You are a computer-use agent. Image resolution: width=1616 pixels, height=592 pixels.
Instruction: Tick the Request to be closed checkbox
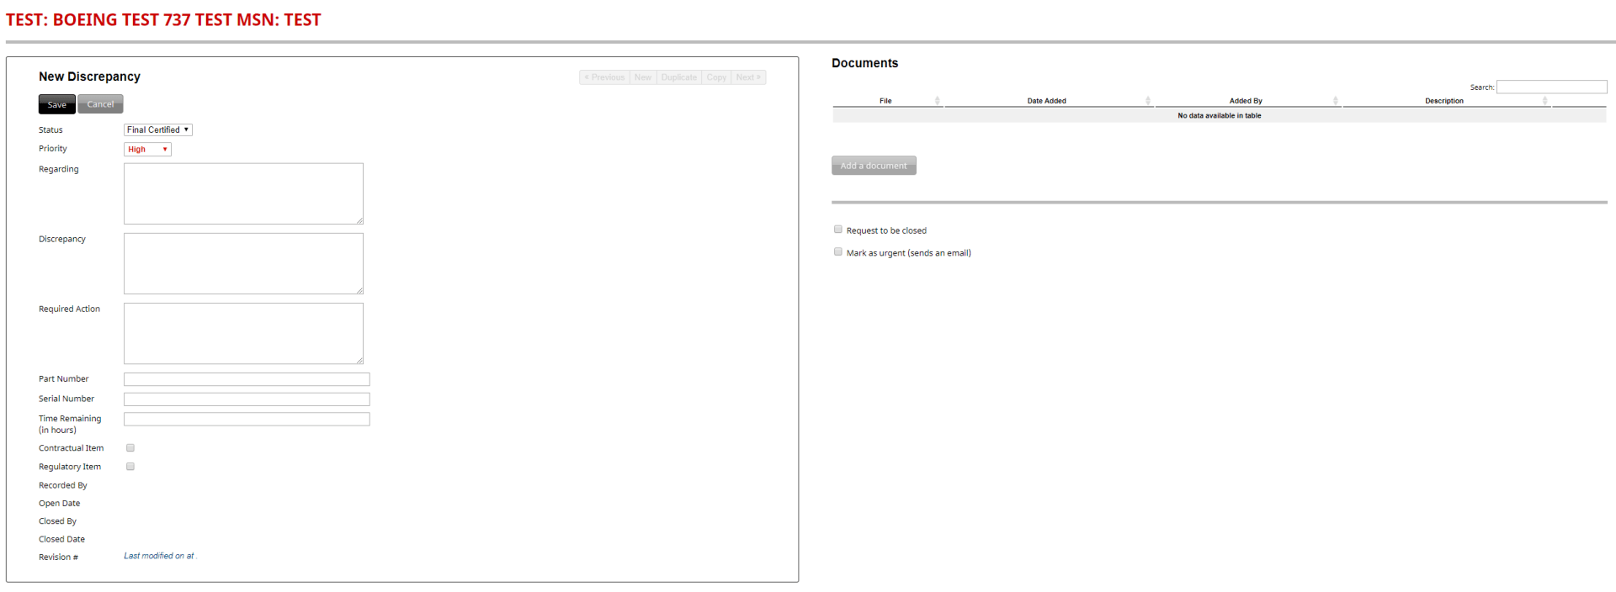pyautogui.click(x=837, y=229)
